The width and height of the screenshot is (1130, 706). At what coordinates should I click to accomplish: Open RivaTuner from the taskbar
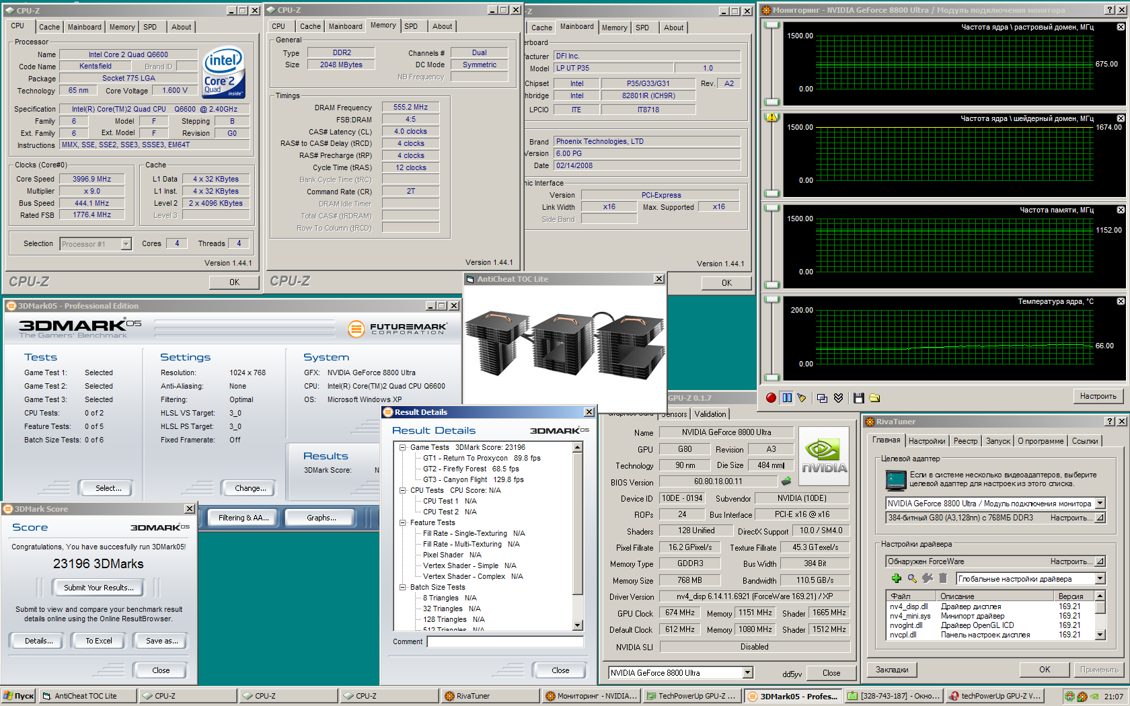tap(490, 696)
